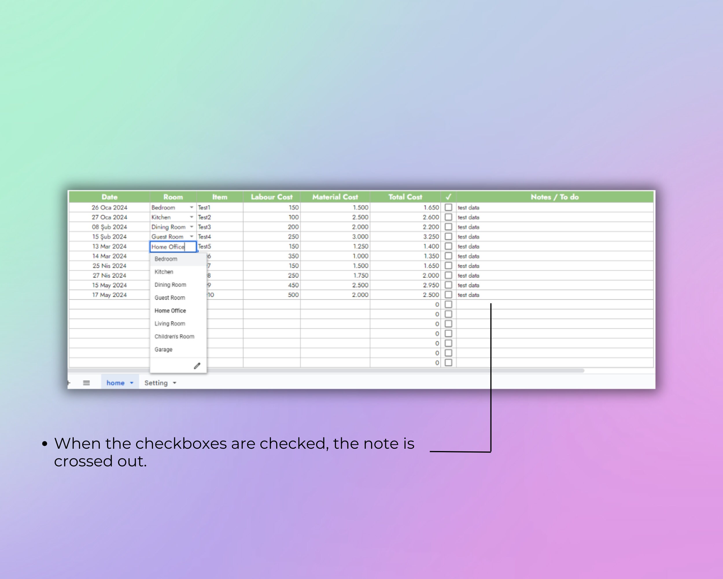This screenshot has width=723, height=579.
Task: Toggle the checkbox in the 17 May 2024 row
Action: tap(448, 295)
